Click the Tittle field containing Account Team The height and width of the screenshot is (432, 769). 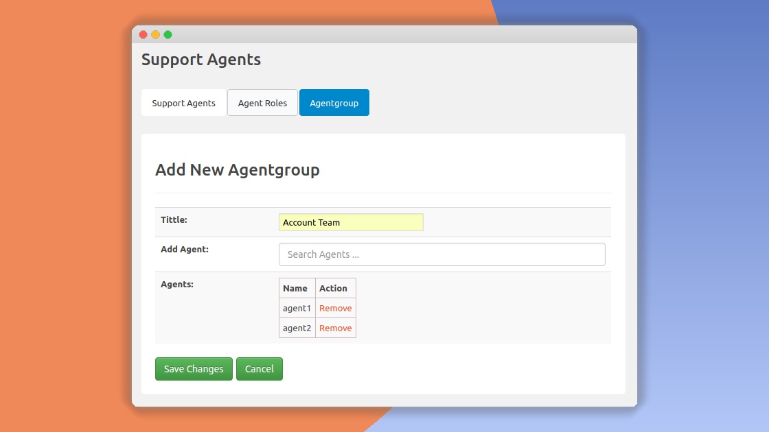351,222
